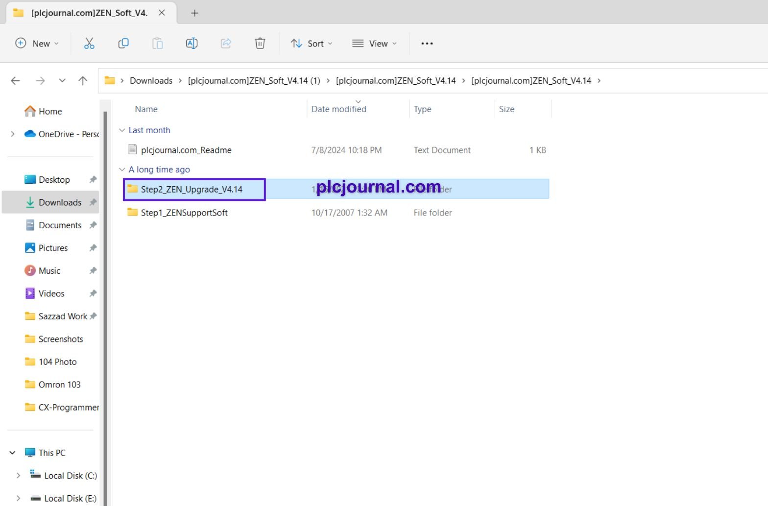
Task: Open the Omron 103 folder shortcut
Action: (x=59, y=385)
